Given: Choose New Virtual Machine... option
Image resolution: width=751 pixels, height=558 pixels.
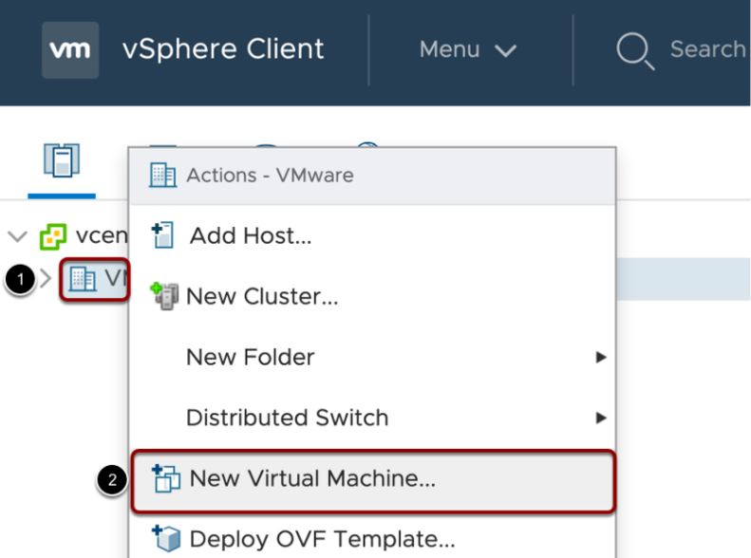Looking at the screenshot, I should pos(311,479).
